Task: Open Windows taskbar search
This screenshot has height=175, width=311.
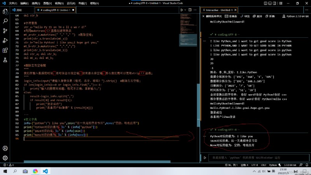Action: click(x=15, y=171)
